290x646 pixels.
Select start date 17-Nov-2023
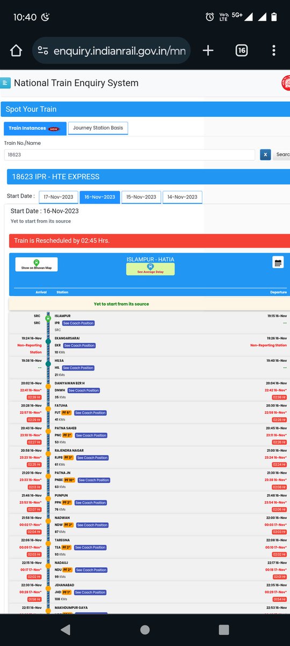click(59, 197)
